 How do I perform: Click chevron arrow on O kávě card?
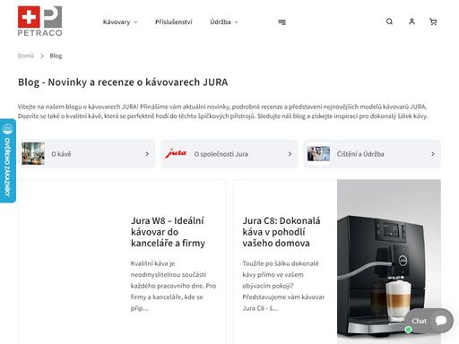tap(147, 154)
